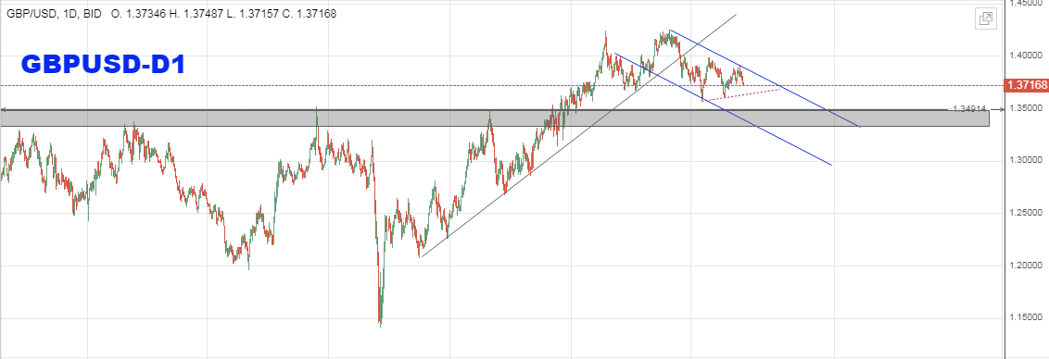The width and height of the screenshot is (1049, 359).
Task: Click the detach chart popout icon
Action: [985, 19]
